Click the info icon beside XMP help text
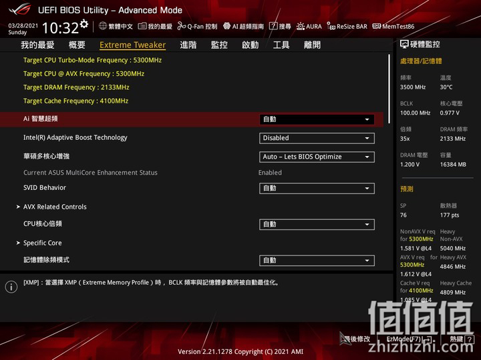Image resolution: width=481 pixels, height=360 pixels. [11, 287]
